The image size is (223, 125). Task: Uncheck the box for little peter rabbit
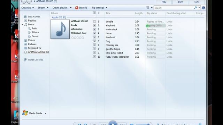coord(94,52)
